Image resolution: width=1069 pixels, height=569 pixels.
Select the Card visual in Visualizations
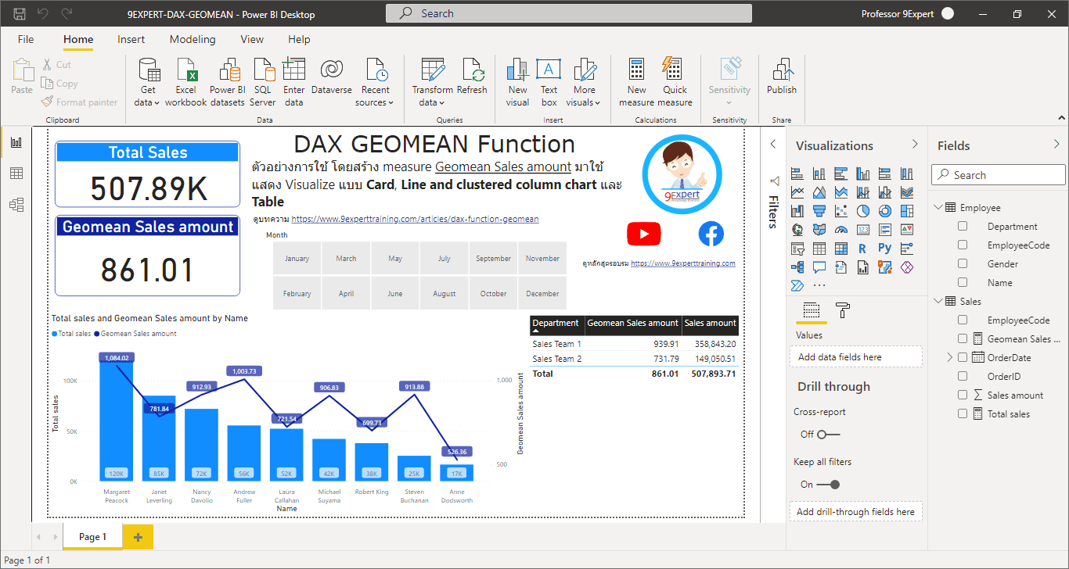click(863, 229)
